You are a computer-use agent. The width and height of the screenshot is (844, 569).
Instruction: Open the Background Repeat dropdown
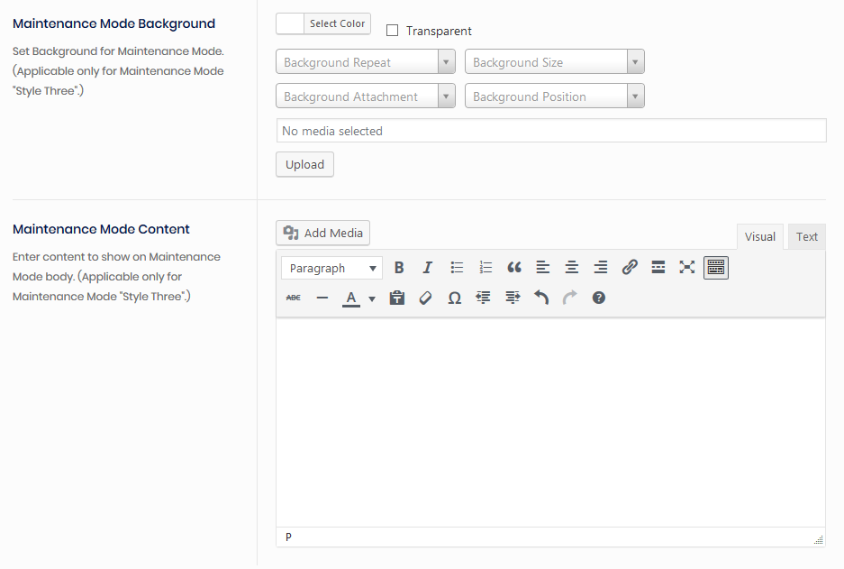[366, 62]
